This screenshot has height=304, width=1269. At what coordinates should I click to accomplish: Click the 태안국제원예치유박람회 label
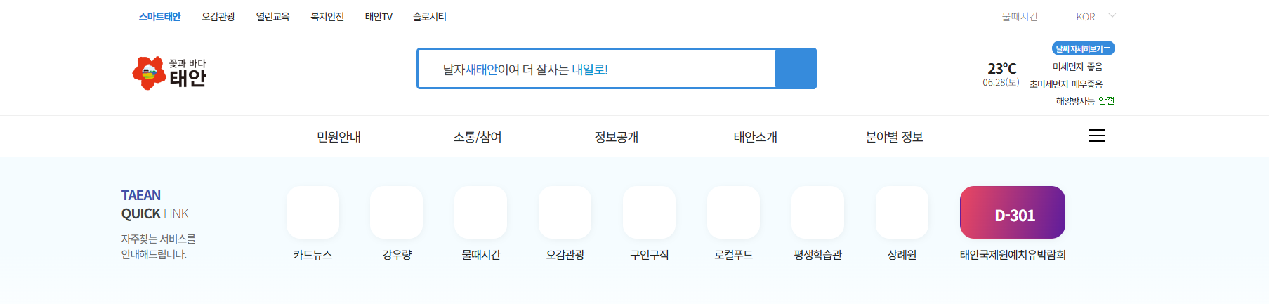point(1013,255)
